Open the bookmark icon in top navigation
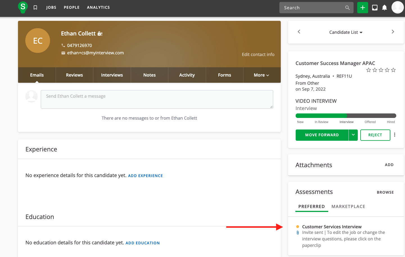405x257 pixels. pos(35,8)
